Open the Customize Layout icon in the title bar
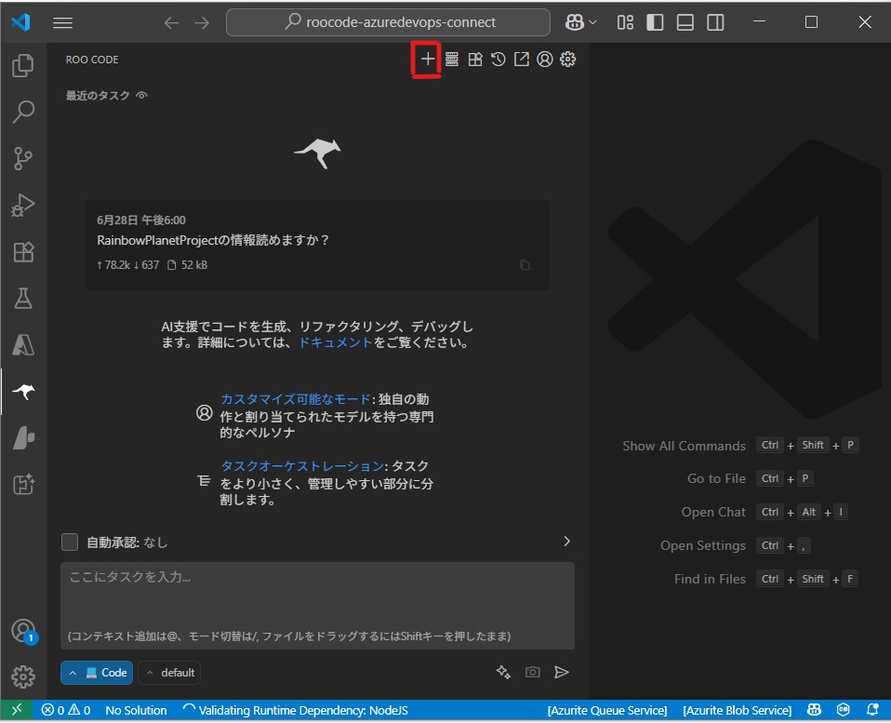 (x=625, y=22)
